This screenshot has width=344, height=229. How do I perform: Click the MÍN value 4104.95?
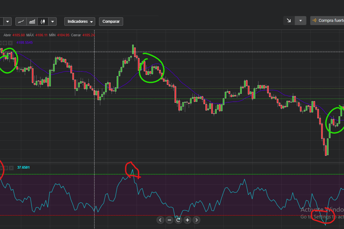(x=63, y=35)
